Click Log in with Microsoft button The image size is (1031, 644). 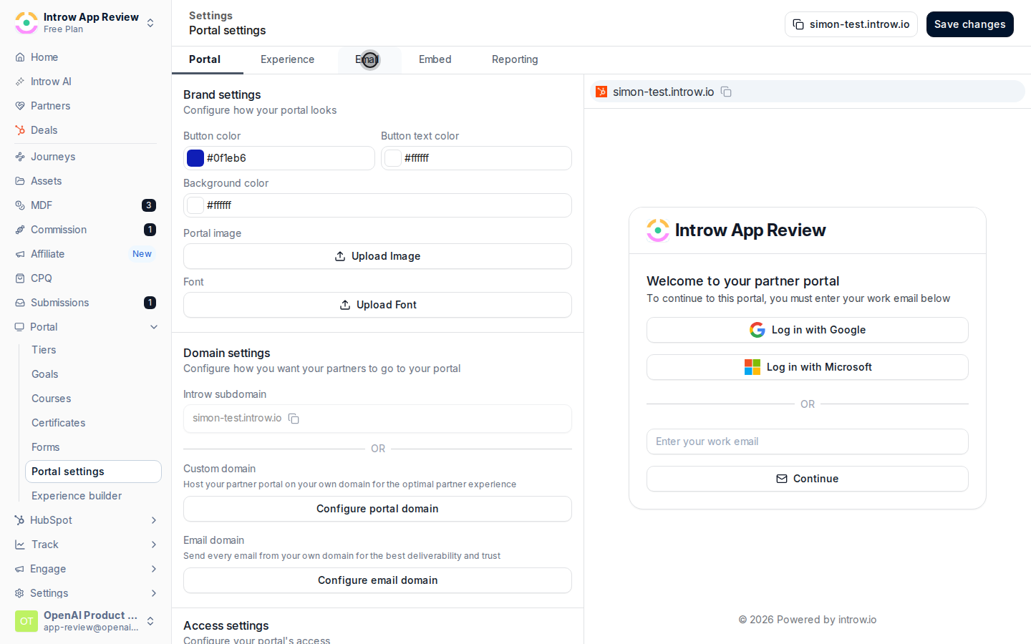point(808,367)
